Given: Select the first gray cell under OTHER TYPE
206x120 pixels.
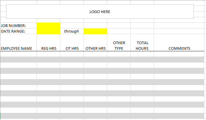Looking at the screenshot, I should (x=119, y=59).
